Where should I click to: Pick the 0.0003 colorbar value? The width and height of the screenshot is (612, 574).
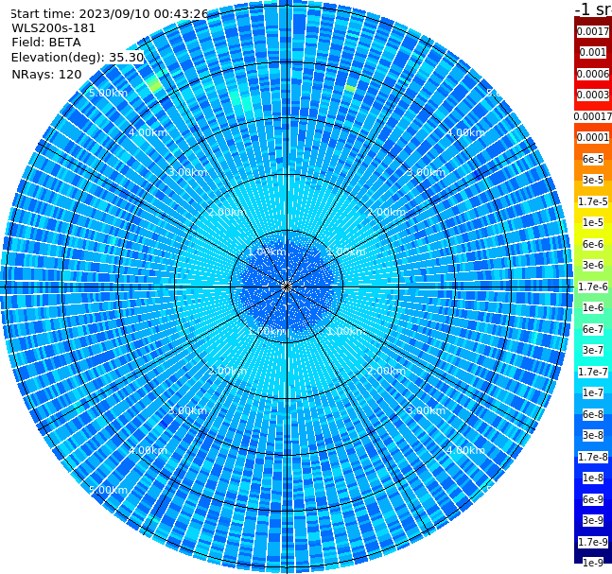point(593,95)
